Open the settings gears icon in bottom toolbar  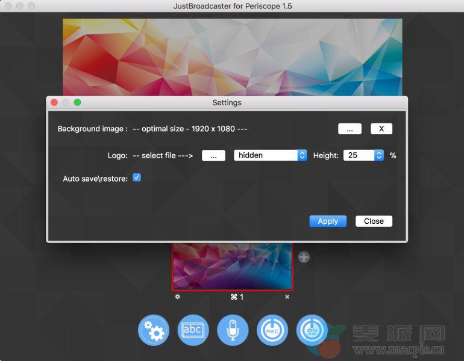[154, 330]
